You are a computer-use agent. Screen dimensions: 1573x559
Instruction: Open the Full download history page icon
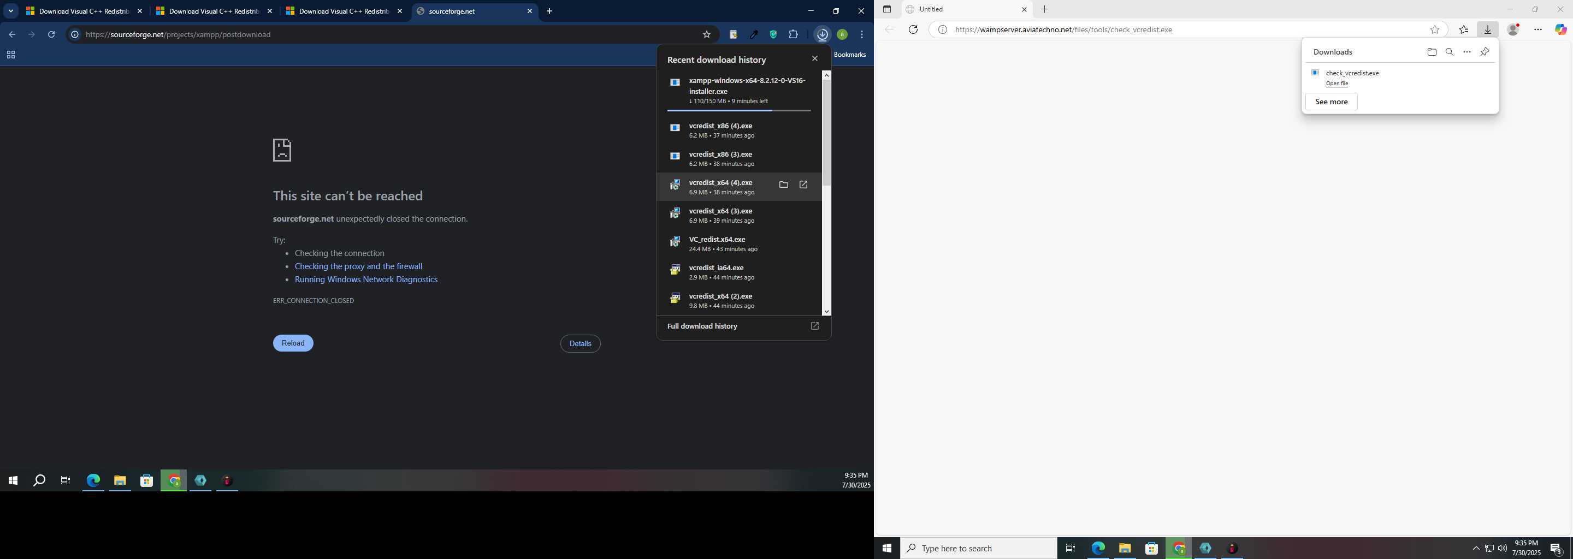814,326
